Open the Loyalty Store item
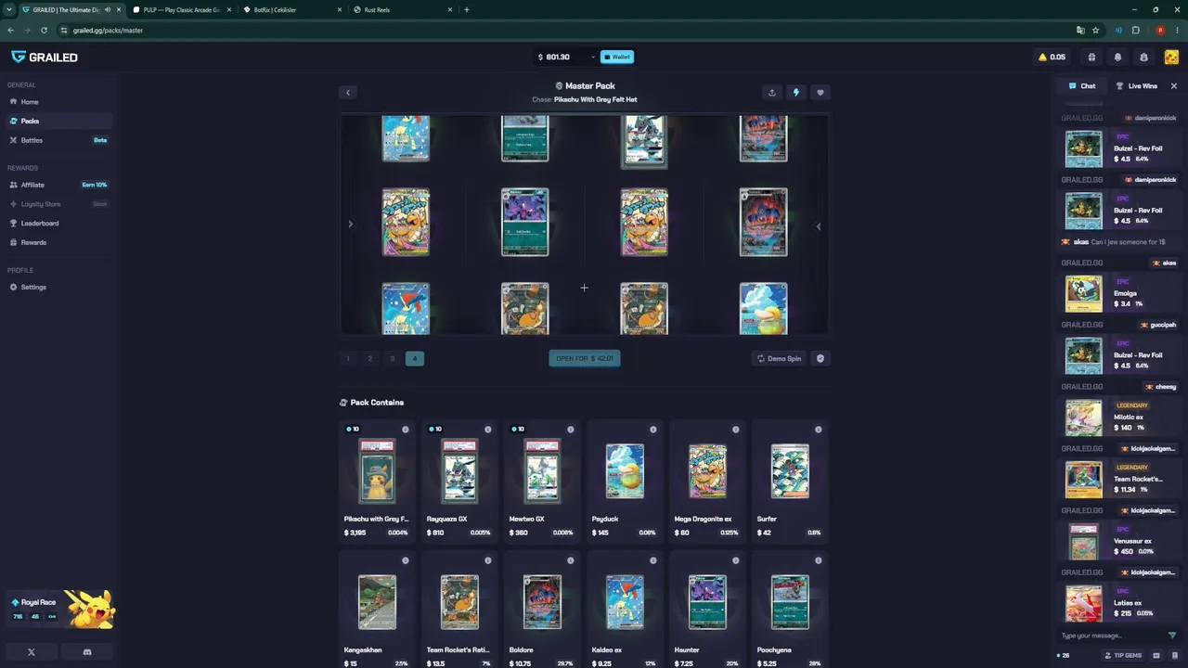Viewport: 1188px width, 668px height. [x=58, y=204]
